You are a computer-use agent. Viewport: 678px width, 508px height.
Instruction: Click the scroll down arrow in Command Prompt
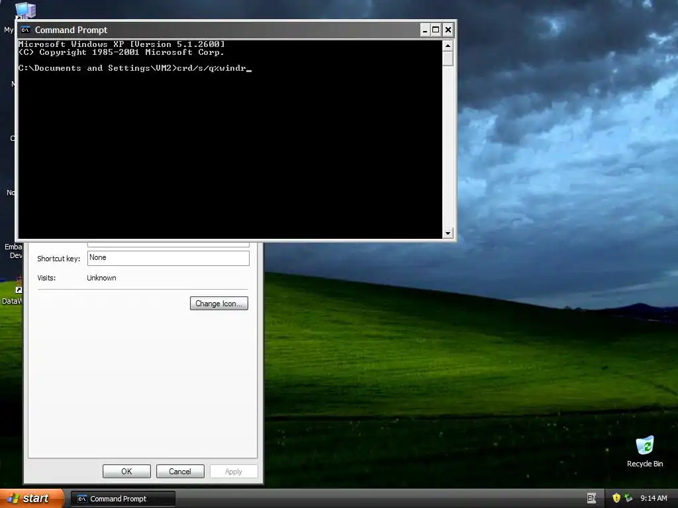(448, 233)
